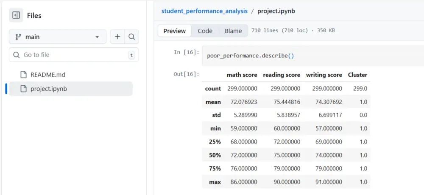Screen dimensions: 424x195
Task: Switch to the Preview tab
Action: pos(174,31)
